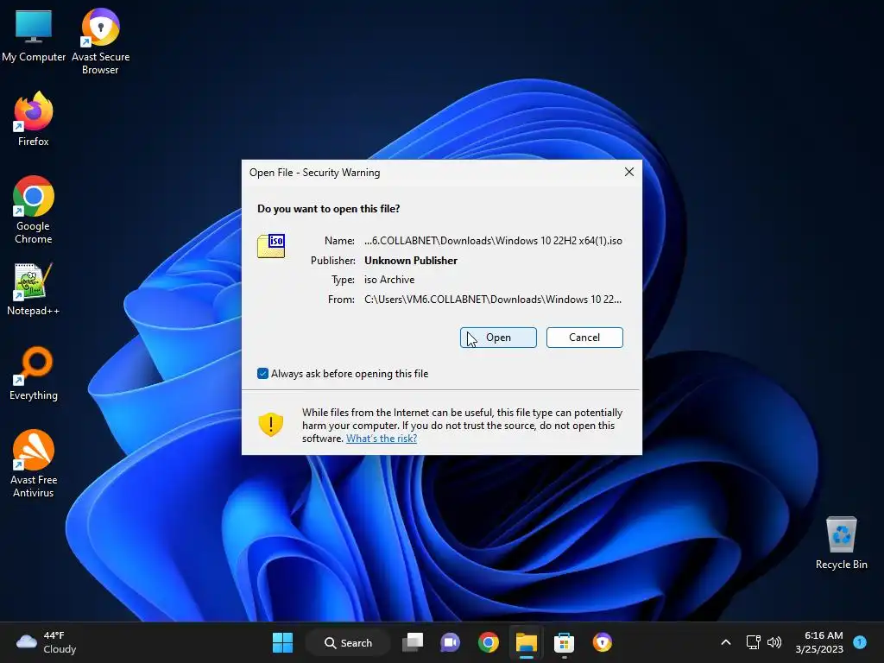Click 'Do you want to open this file?' heading

[329, 209]
